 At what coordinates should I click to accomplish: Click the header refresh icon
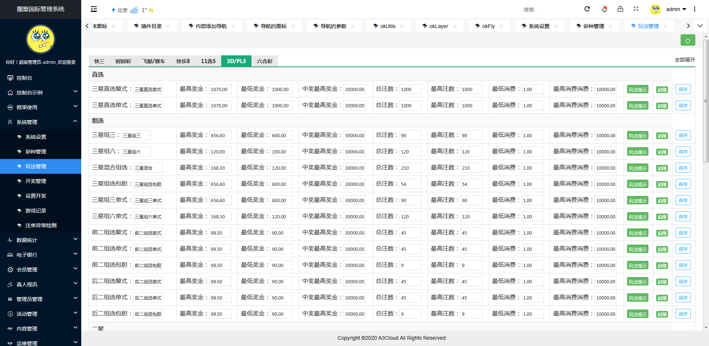(x=587, y=9)
